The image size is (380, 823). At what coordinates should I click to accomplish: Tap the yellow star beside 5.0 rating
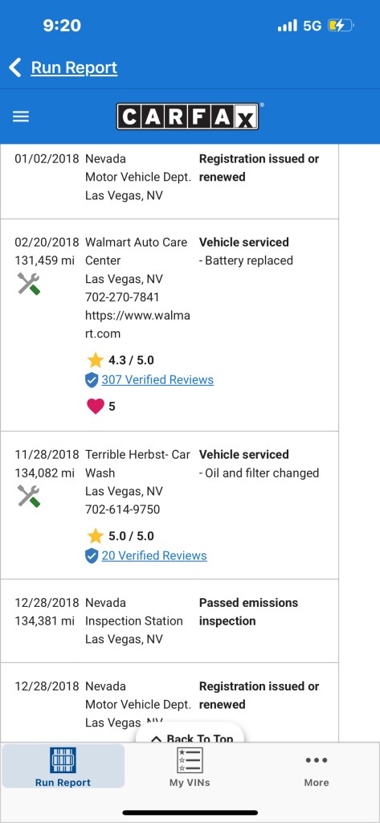[x=96, y=536]
